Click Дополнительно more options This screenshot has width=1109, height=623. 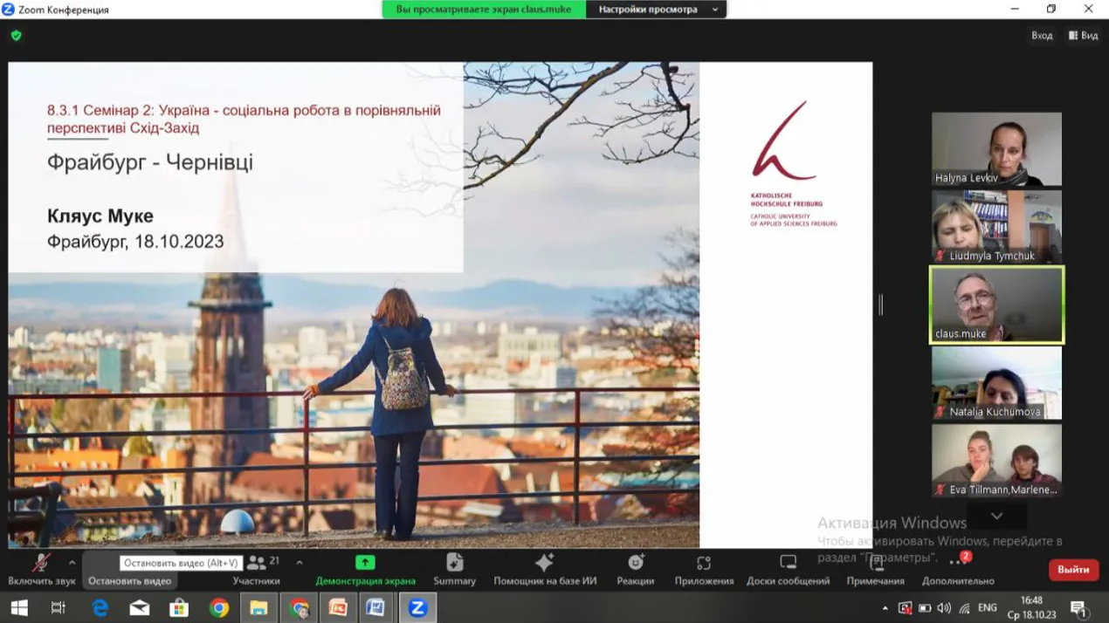[x=958, y=569]
